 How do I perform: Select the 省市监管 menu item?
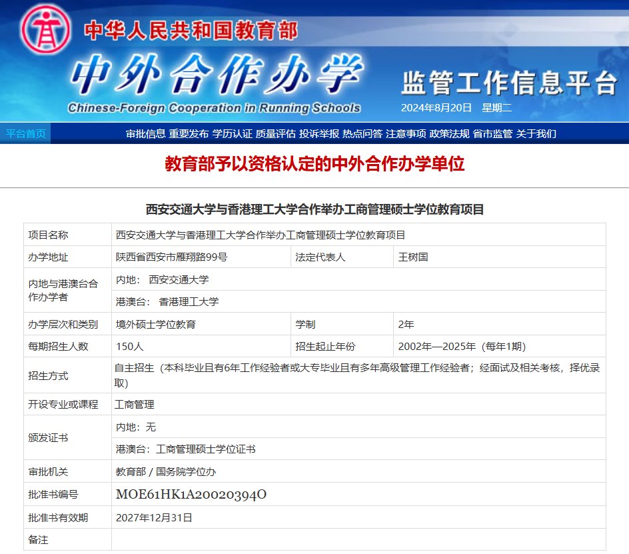point(492,133)
